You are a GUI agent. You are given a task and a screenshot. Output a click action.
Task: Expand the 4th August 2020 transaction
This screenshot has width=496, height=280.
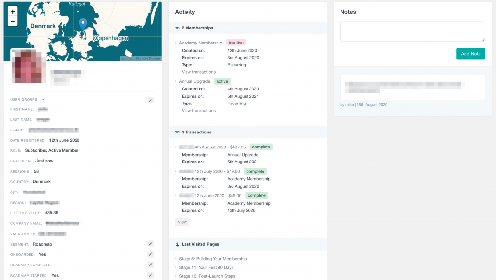click(212, 147)
